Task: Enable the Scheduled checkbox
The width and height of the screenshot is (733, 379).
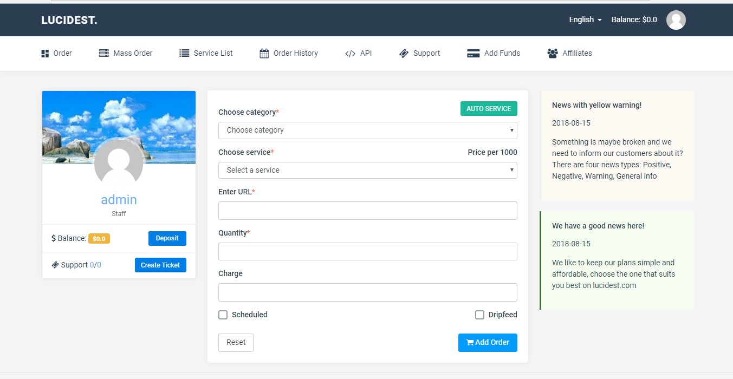Action: [223, 315]
